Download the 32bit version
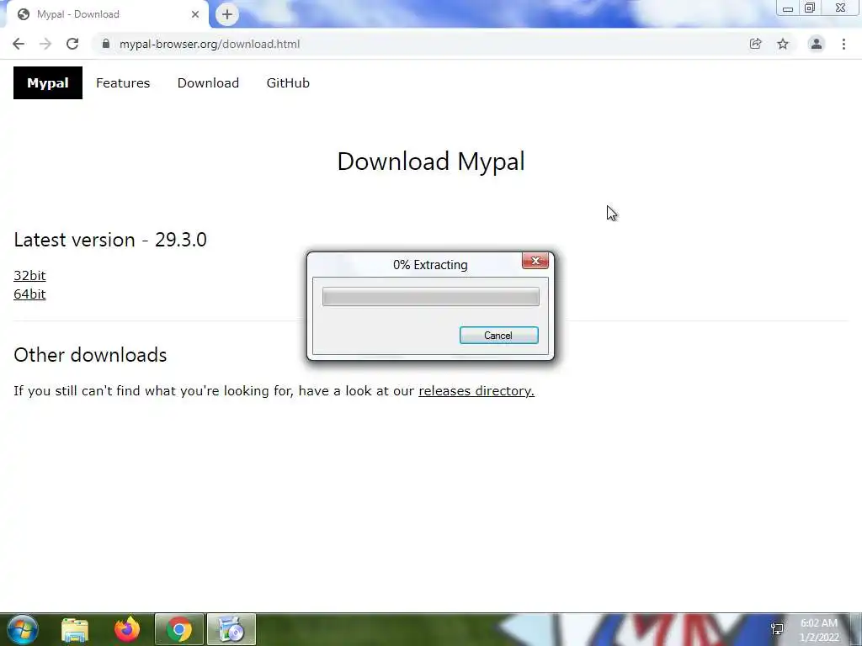The height and width of the screenshot is (646, 862). point(29,275)
